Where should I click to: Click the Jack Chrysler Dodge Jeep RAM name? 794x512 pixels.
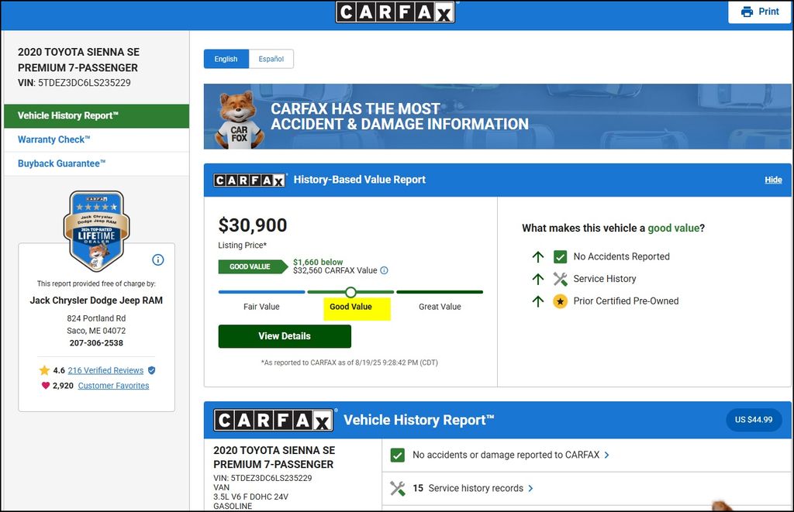[96, 301]
